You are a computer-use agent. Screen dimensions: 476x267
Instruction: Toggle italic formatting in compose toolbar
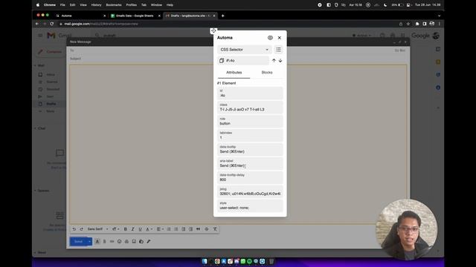click(132, 229)
